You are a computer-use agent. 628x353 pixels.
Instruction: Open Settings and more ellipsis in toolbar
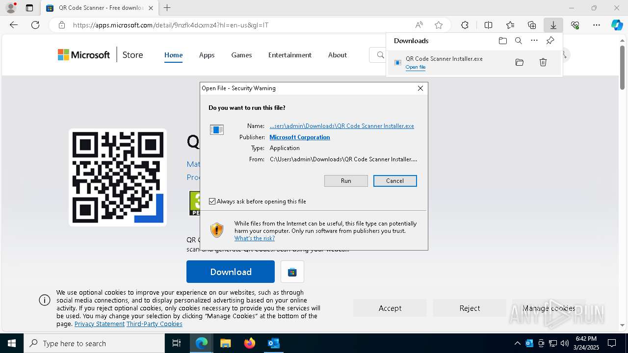click(x=597, y=25)
